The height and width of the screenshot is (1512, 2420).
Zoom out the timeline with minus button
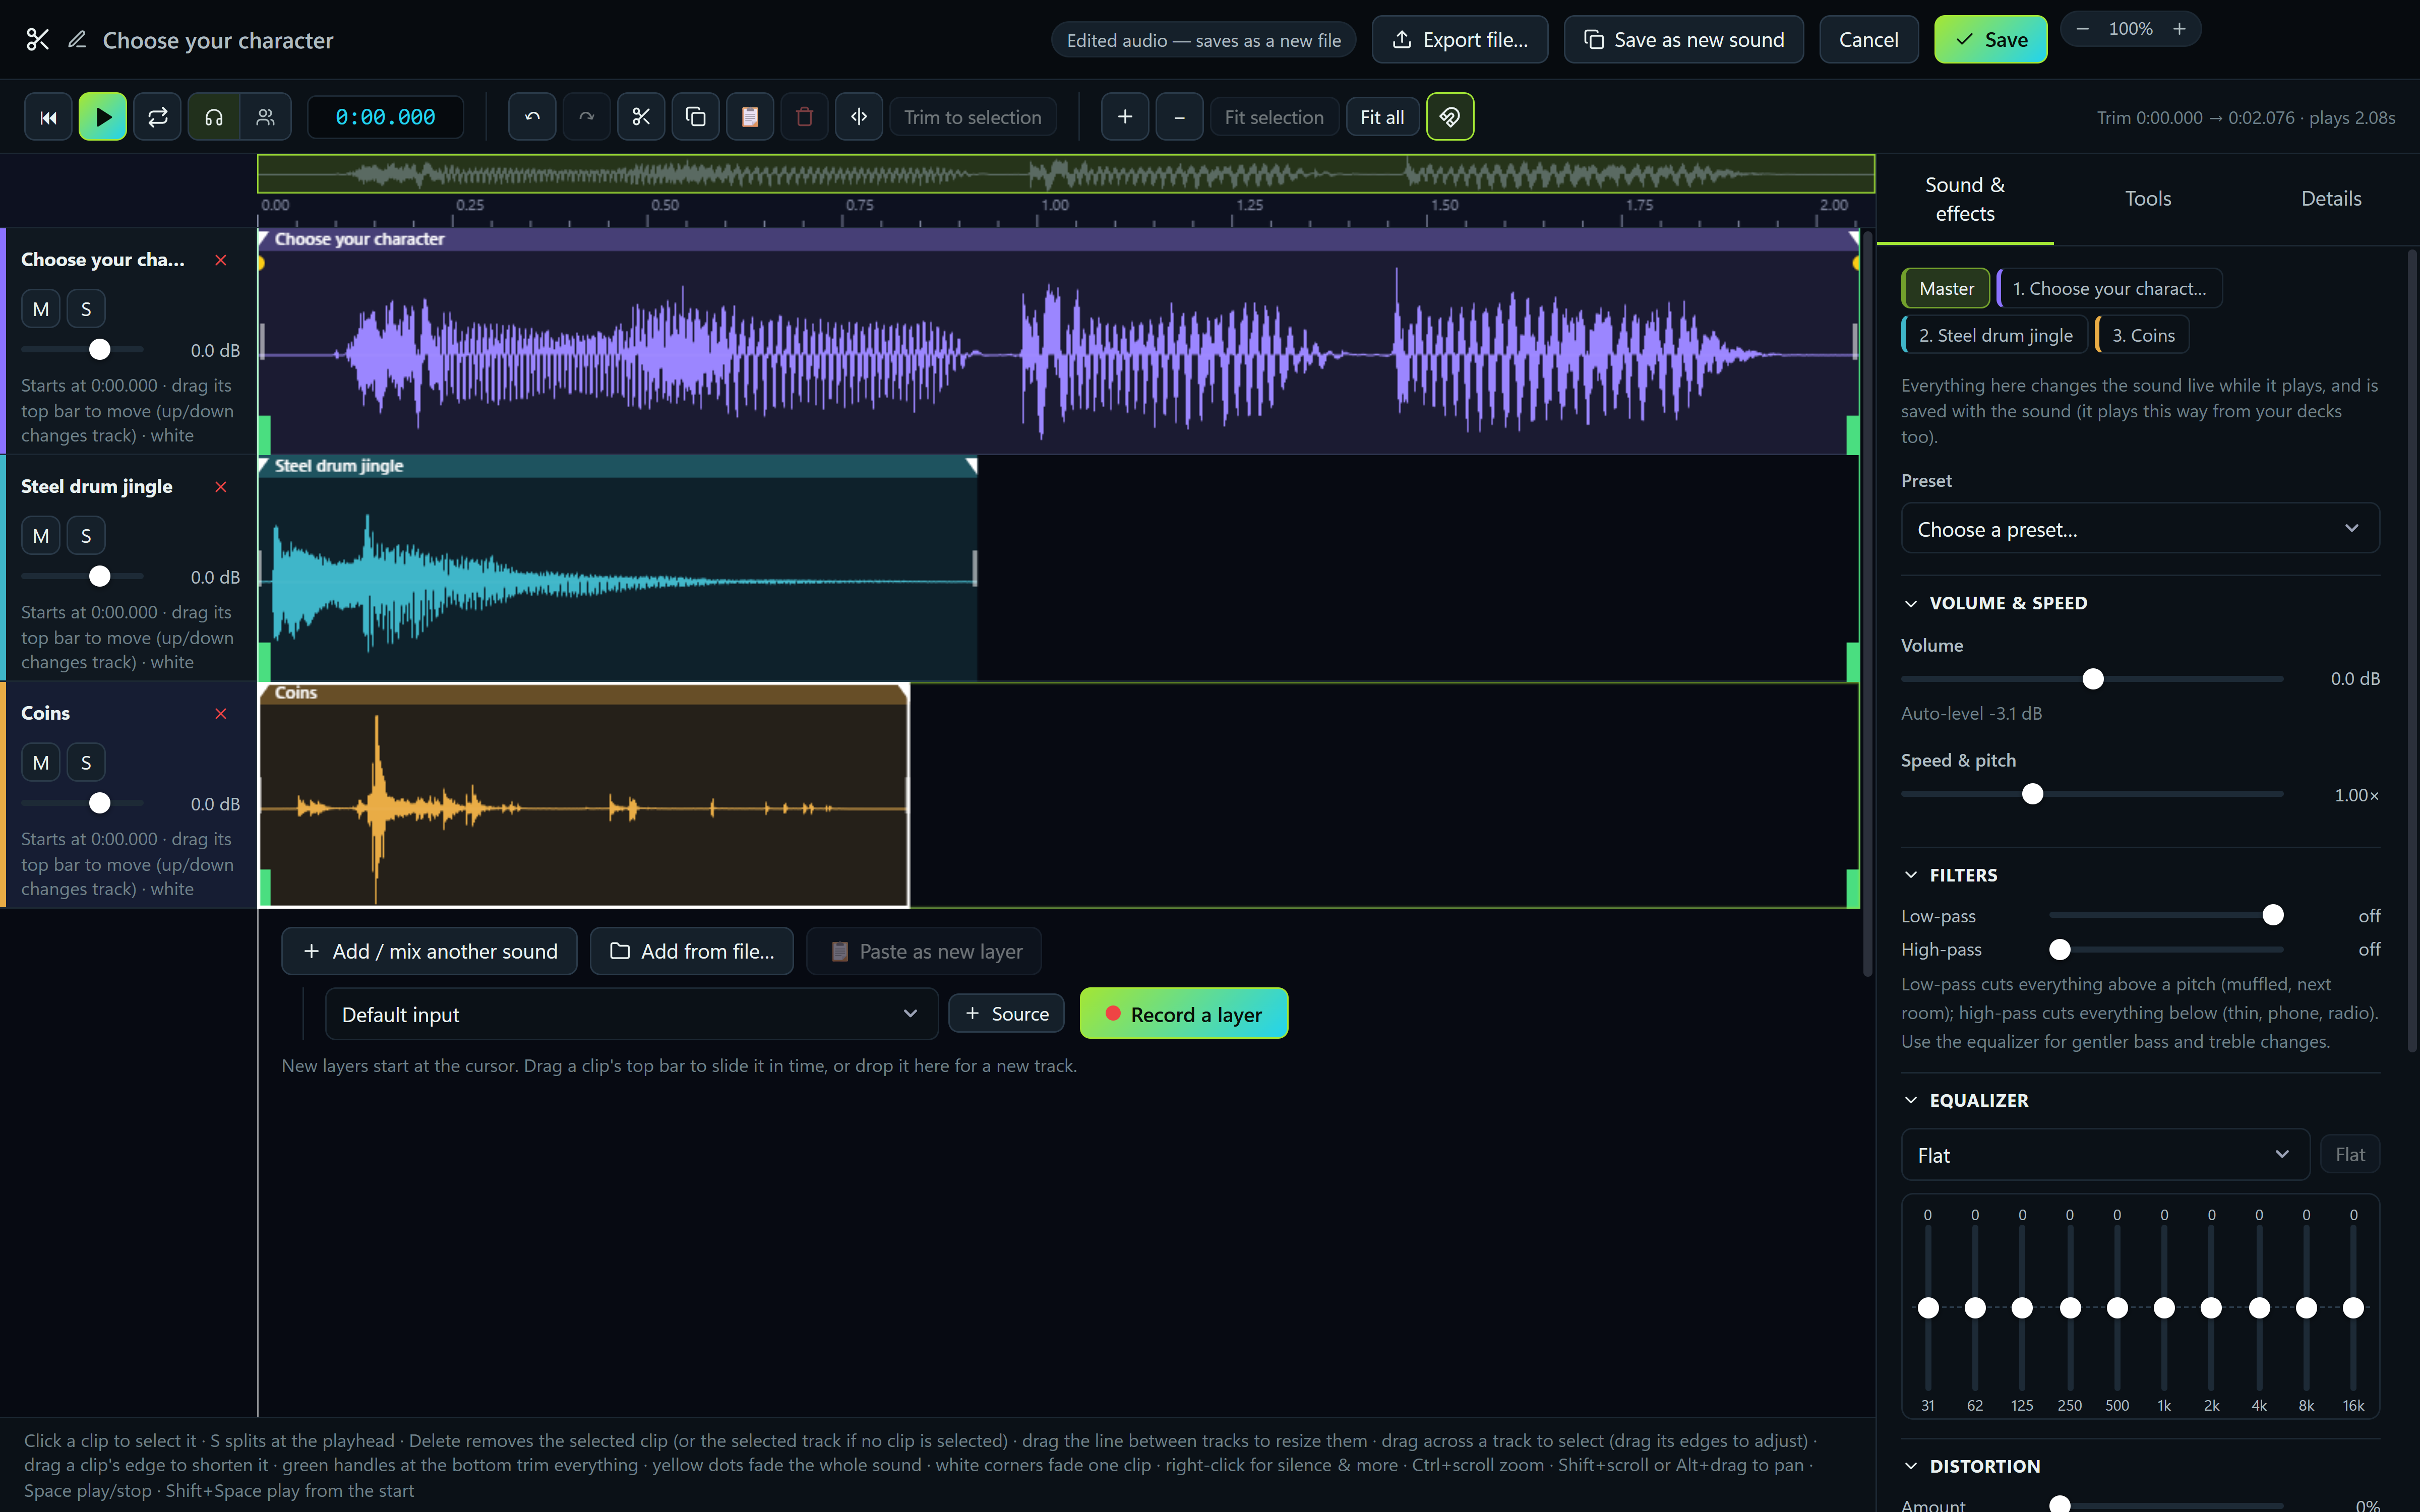[x=1180, y=117]
